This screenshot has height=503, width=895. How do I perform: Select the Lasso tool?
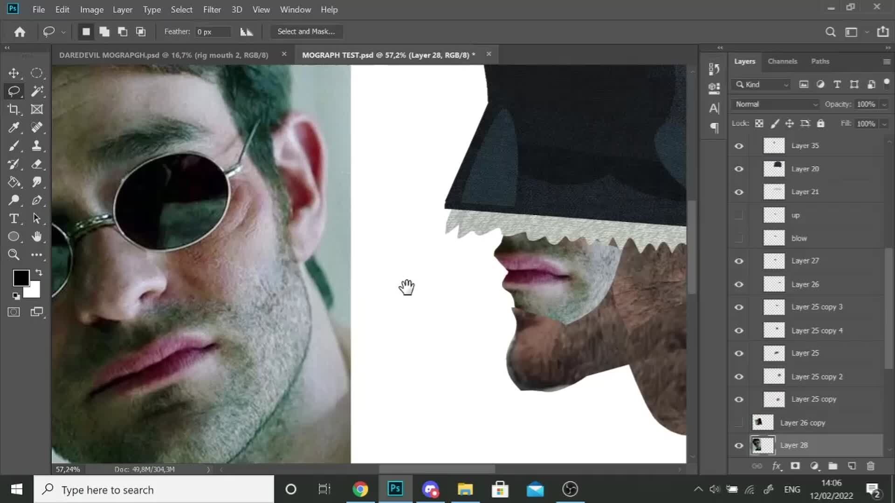point(14,91)
